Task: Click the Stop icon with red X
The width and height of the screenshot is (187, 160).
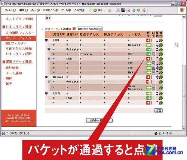Action: click(128, 10)
